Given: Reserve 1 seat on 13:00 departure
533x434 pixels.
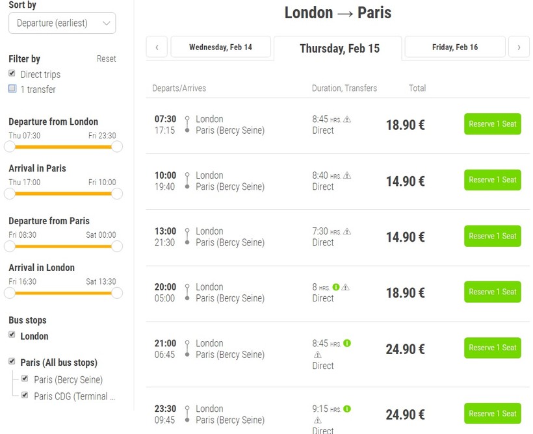Looking at the screenshot, I should pos(492,236).
